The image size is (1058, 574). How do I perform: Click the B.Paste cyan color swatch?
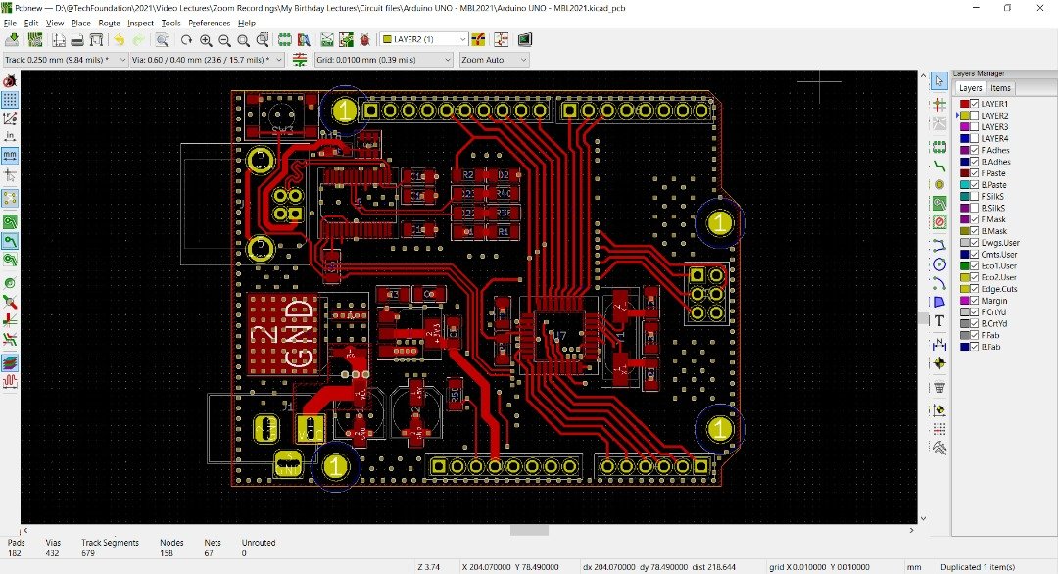964,185
